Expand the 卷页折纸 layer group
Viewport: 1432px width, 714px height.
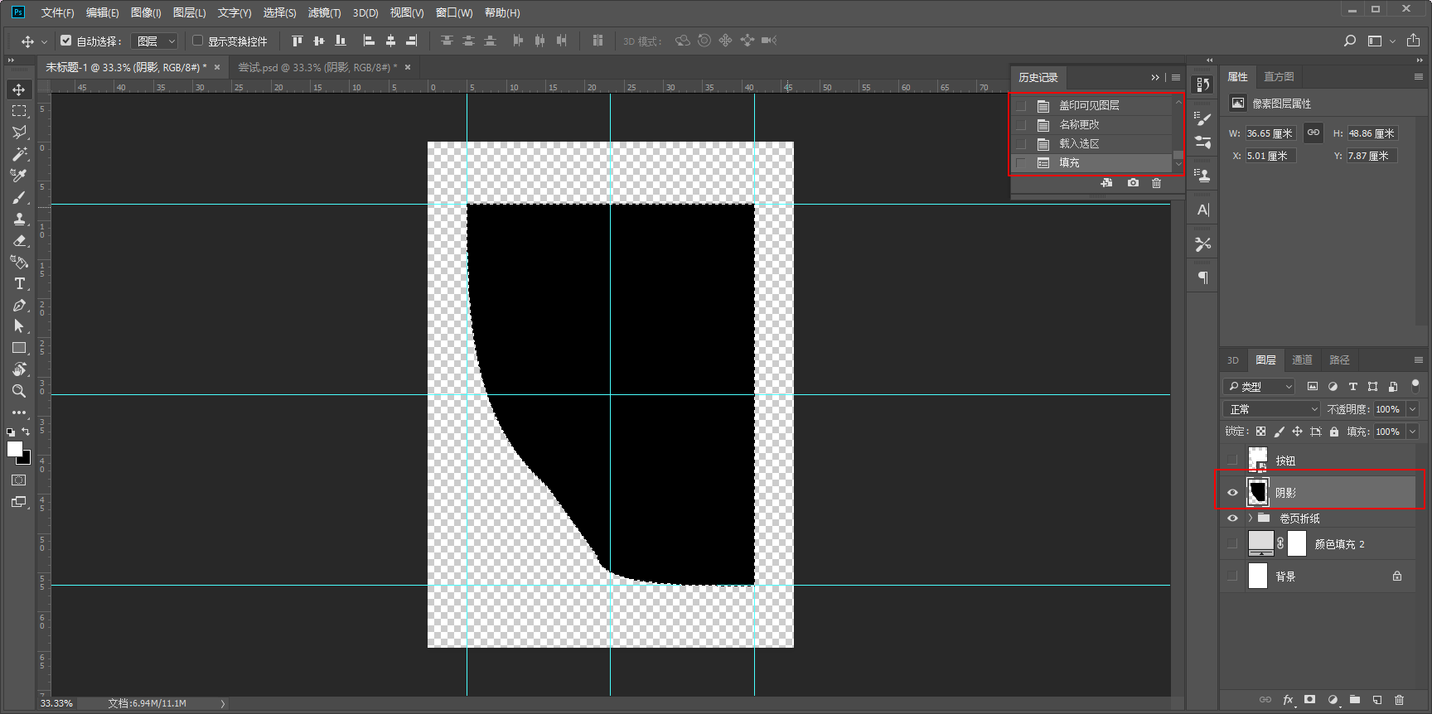tap(1251, 519)
